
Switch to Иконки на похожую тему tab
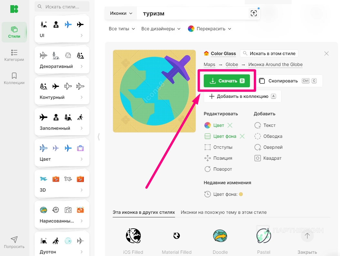click(223, 212)
